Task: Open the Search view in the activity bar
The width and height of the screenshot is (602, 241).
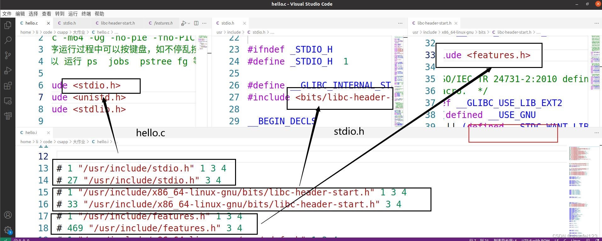Action: [8, 40]
